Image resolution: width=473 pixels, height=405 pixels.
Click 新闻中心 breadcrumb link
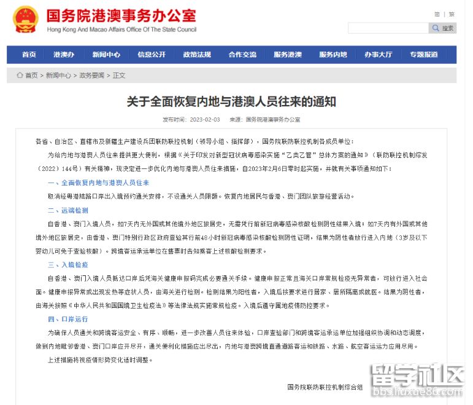coord(58,76)
